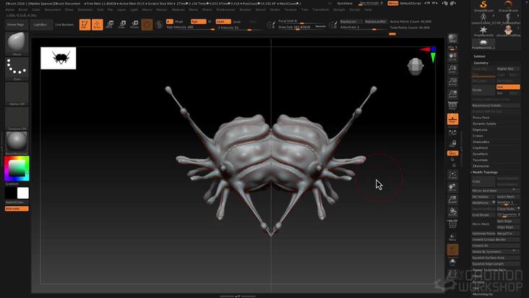529x298 pixels.
Task: Expand the Crease section
Action: click(478, 136)
